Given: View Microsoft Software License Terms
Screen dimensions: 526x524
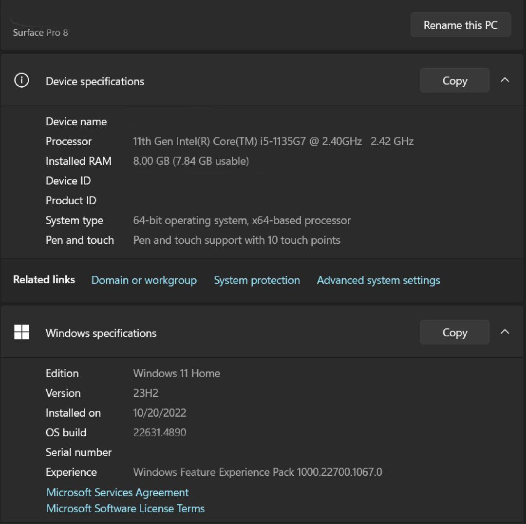Looking at the screenshot, I should click(x=125, y=508).
